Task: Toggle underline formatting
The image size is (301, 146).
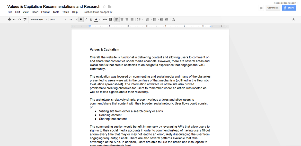Action: tap(91, 19)
